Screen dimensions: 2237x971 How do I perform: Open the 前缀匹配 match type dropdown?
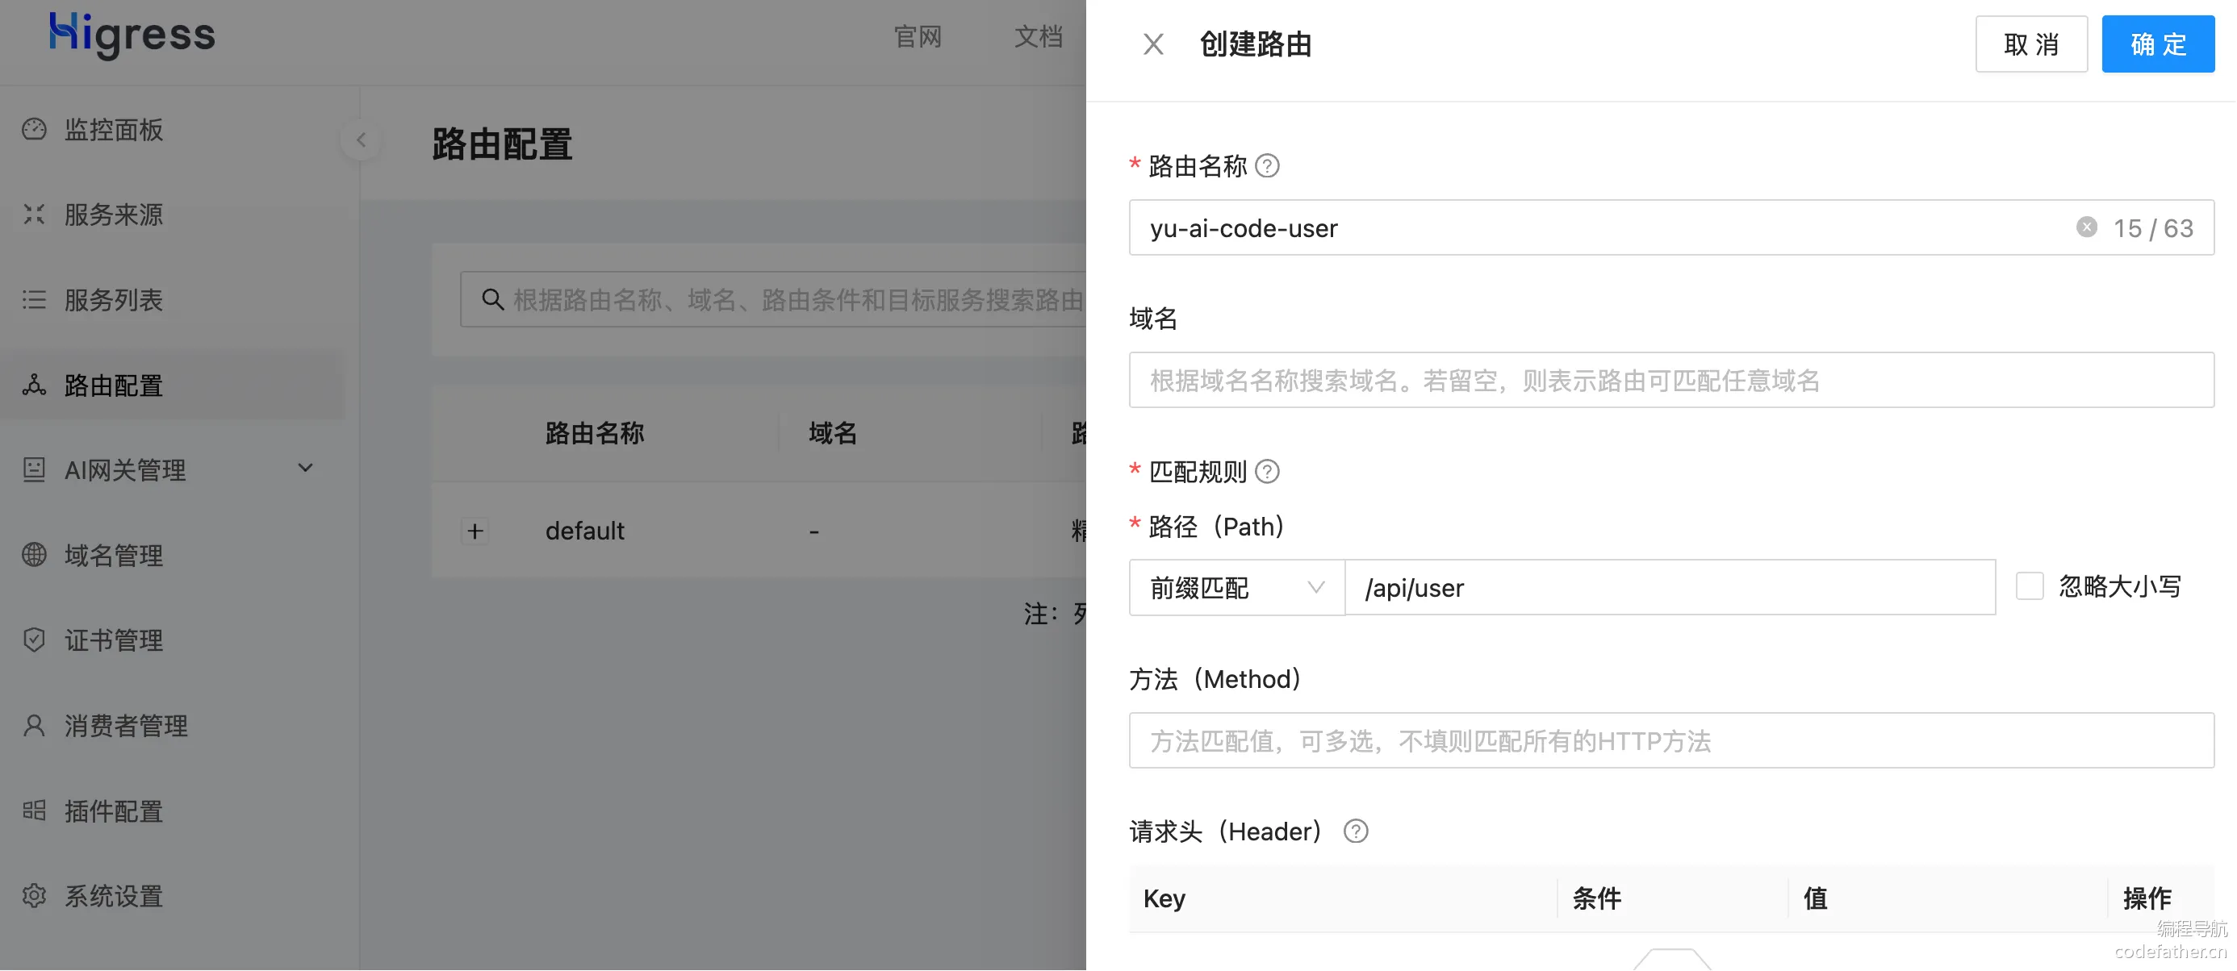(x=1236, y=589)
